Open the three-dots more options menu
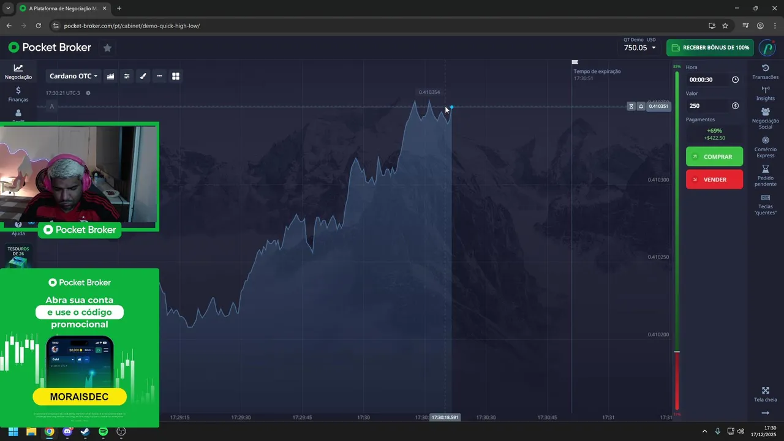Viewport: 784px width, 441px height. click(159, 76)
